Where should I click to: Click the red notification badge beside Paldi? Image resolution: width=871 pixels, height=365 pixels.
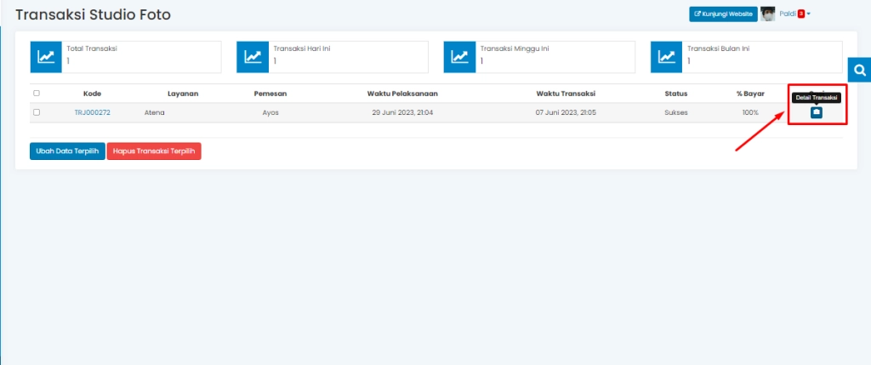click(x=800, y=14)
